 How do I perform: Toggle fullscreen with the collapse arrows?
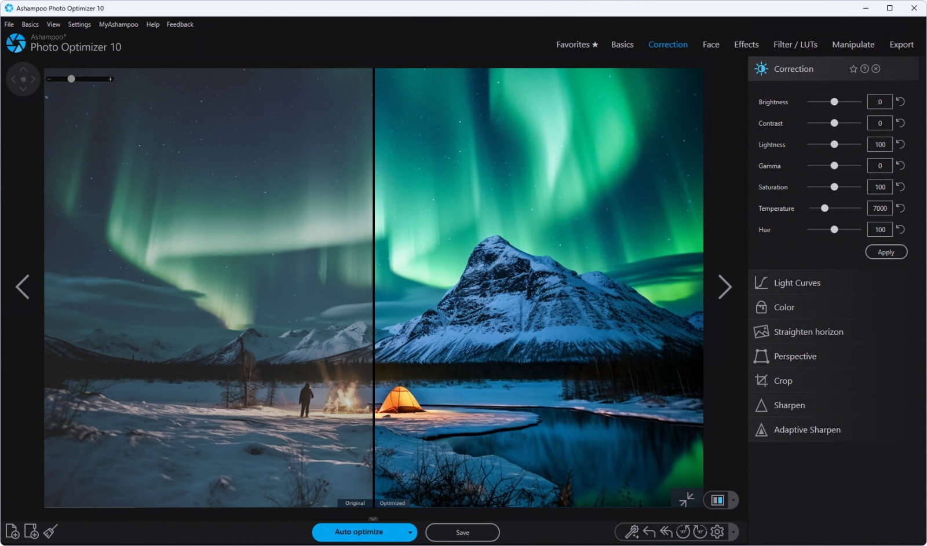click(x=687, y=499)
